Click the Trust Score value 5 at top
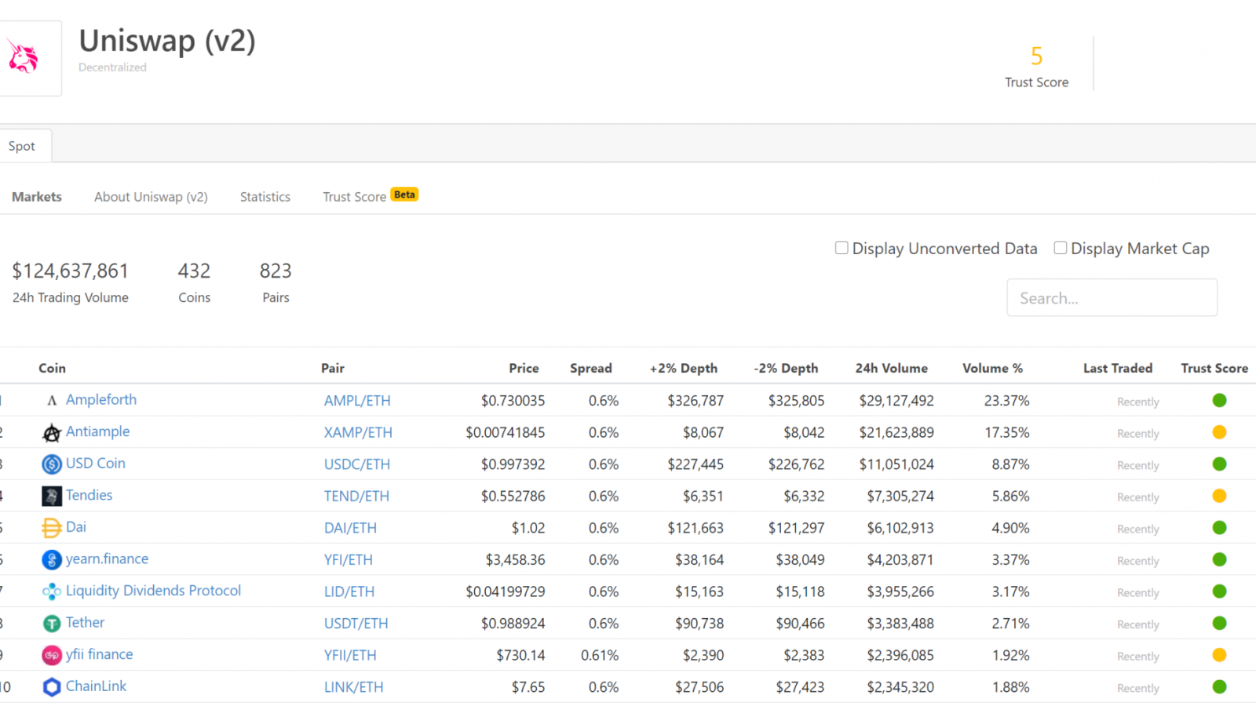The image size is (1256, 706). pos(1036,56)
